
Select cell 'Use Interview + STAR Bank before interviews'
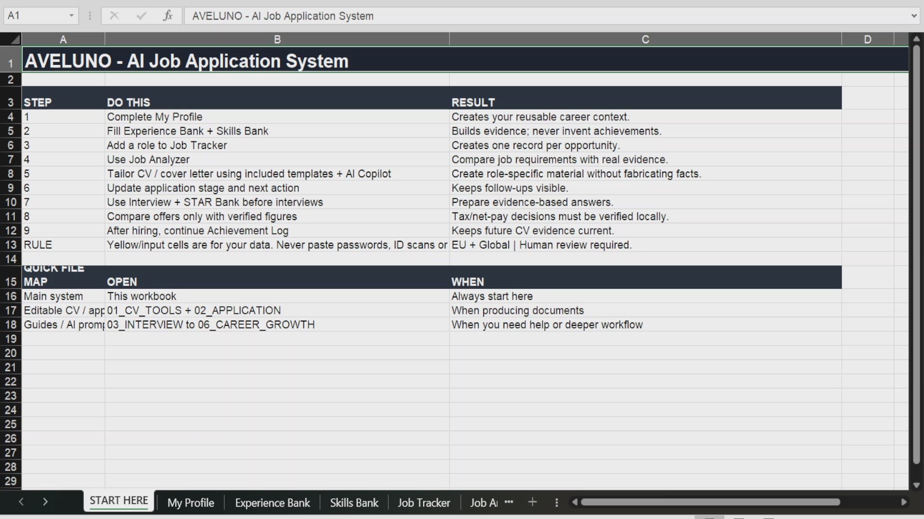point(277,202)
